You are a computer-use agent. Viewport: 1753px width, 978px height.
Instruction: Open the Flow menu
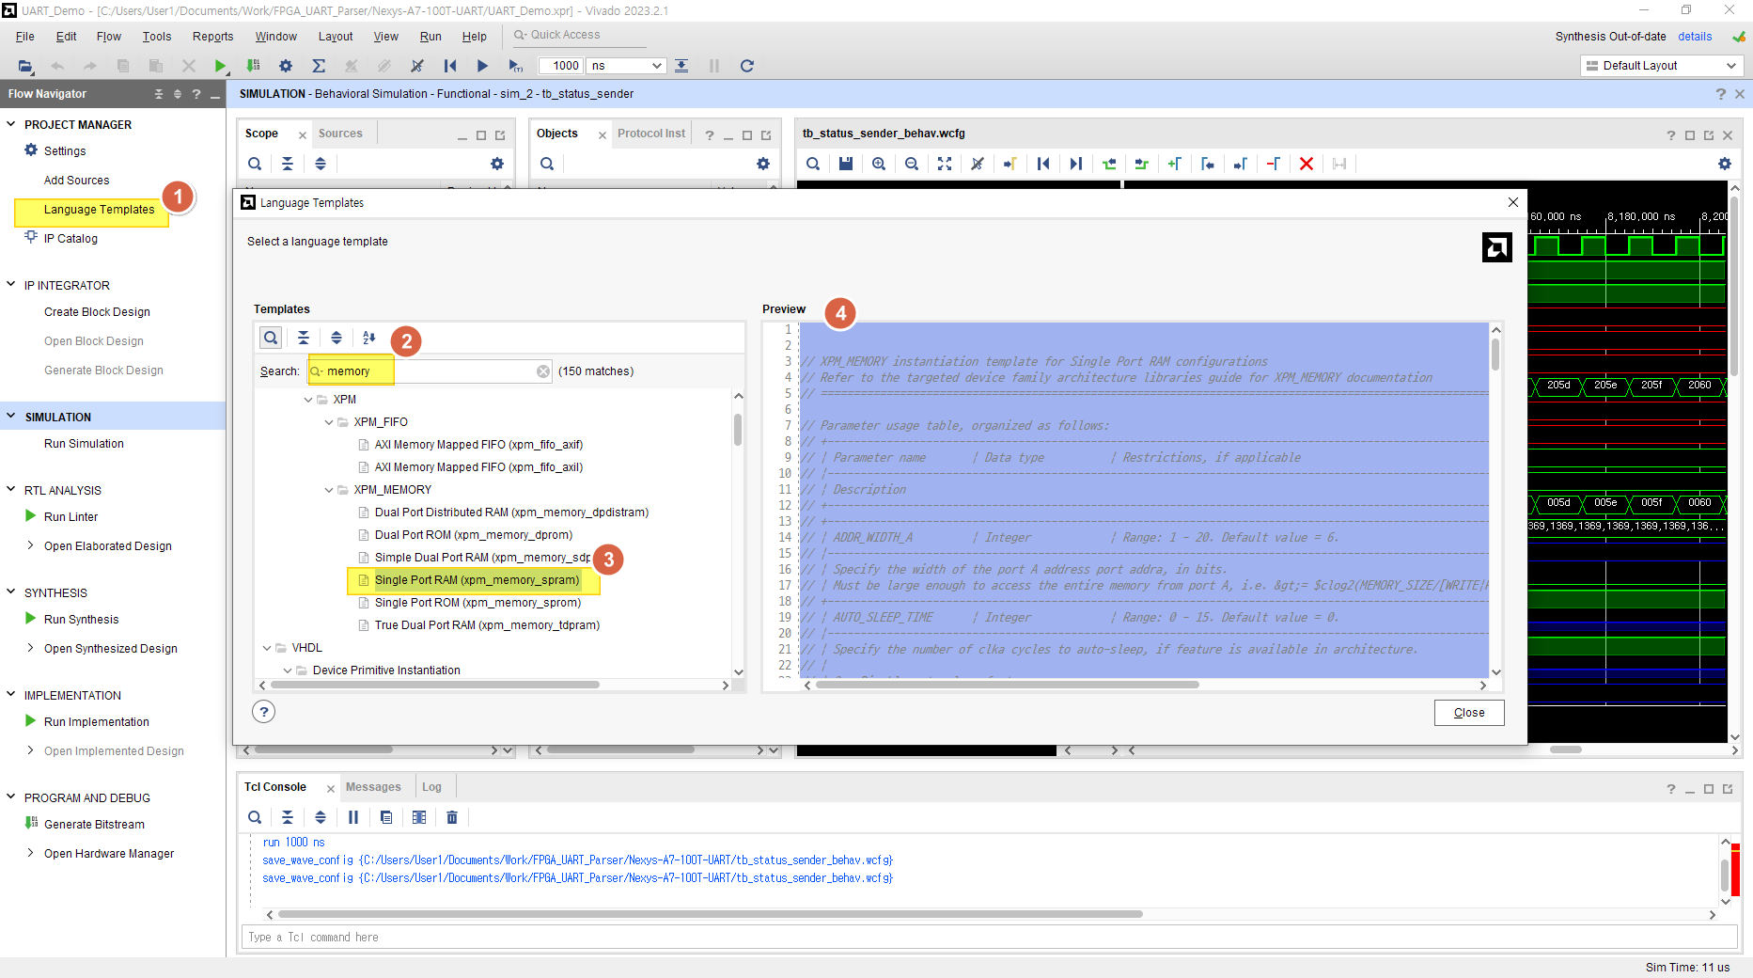(109, 37)
